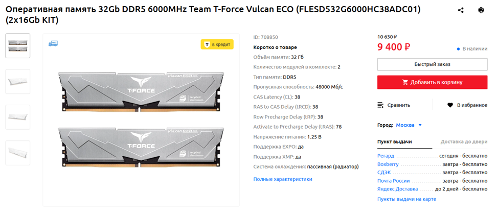
Task: Click the yellow "в кредит" badge
Action: [x=217, y=44]
